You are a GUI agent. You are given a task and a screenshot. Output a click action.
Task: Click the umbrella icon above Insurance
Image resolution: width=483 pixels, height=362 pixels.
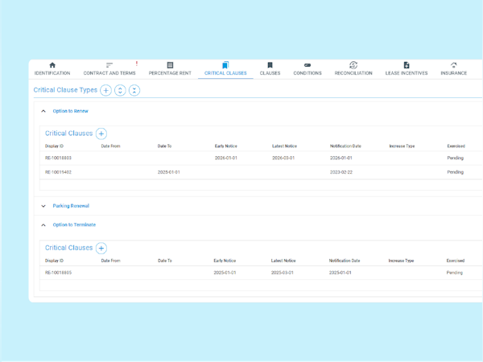pos(454,65)
